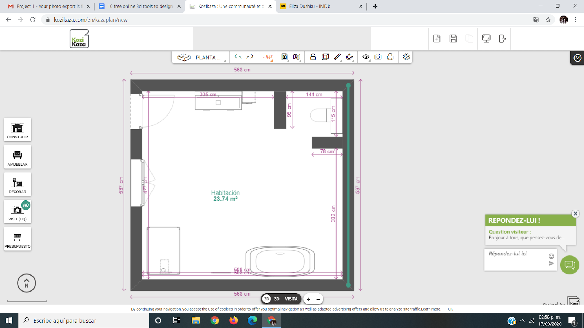Open the DECORAR decoration panel
This screenshot has height=328, width=584.
[x=18, y=184]
